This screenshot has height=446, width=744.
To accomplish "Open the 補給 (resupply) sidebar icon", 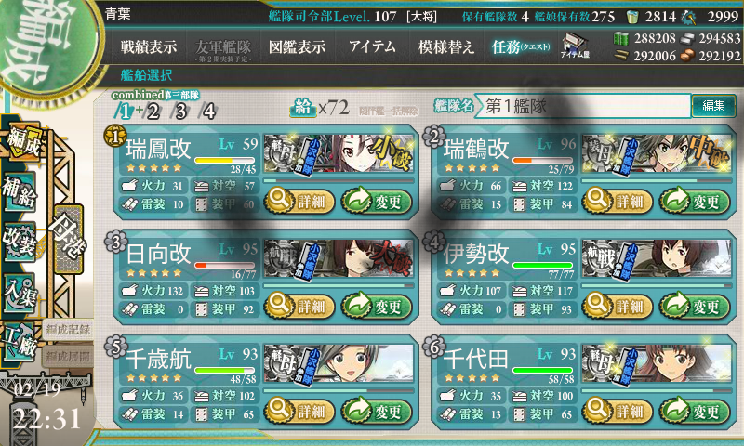I will (20, 193).
